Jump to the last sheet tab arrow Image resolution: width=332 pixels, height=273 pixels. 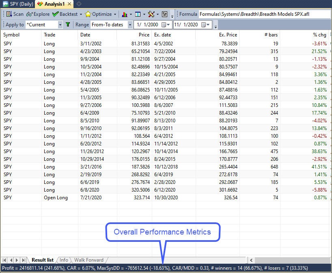24,260
